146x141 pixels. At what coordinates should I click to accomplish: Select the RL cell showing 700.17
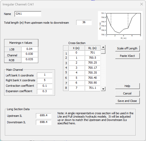93,68
